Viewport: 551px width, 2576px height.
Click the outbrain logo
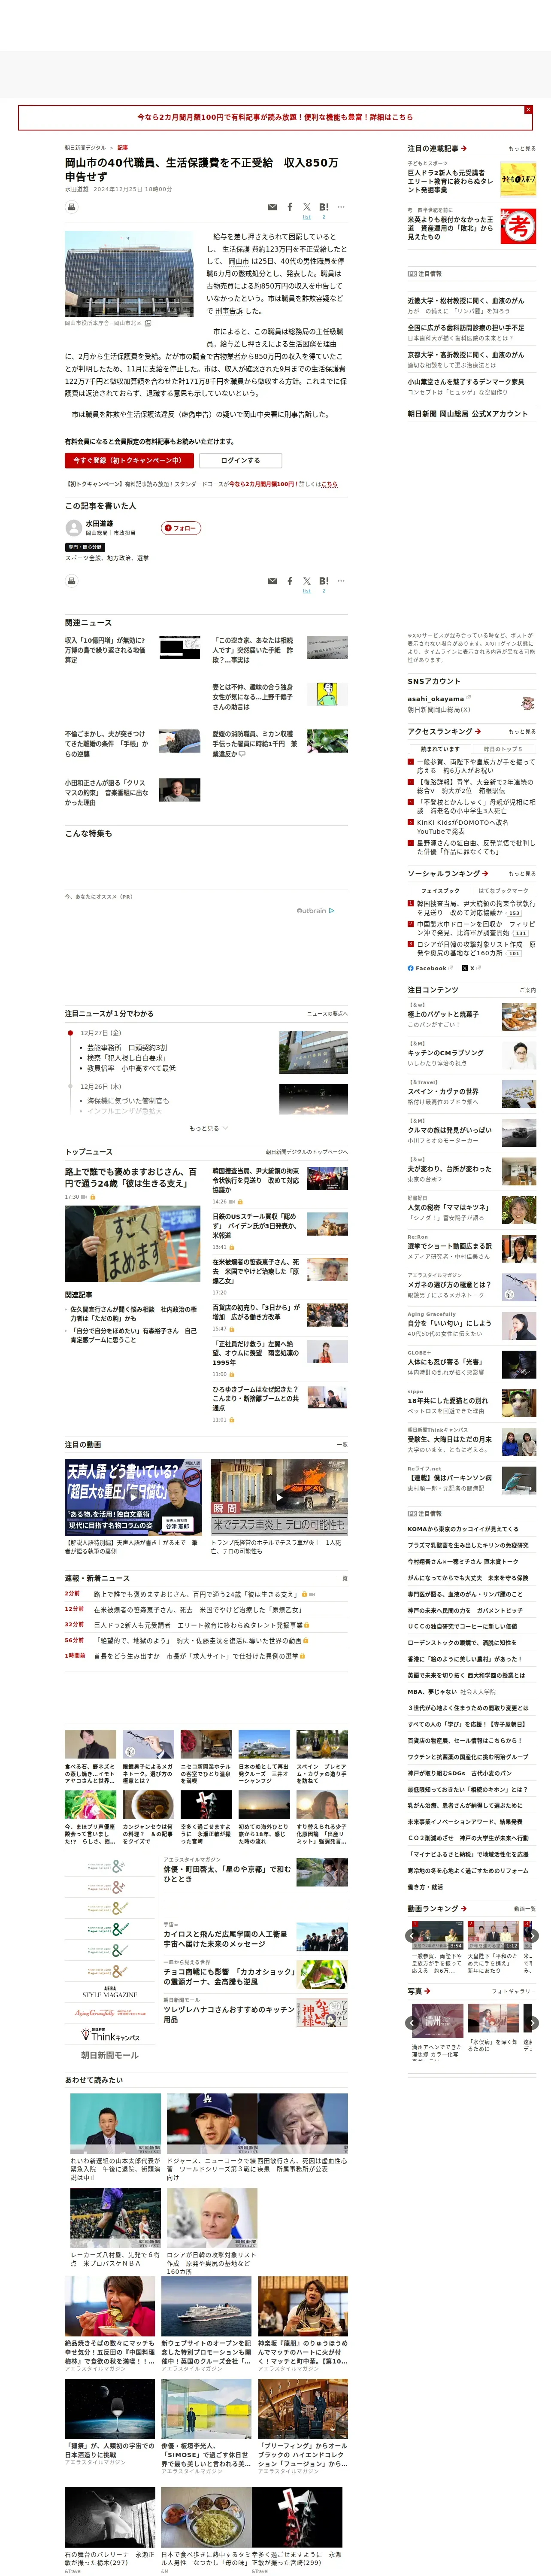click(316, 911)
